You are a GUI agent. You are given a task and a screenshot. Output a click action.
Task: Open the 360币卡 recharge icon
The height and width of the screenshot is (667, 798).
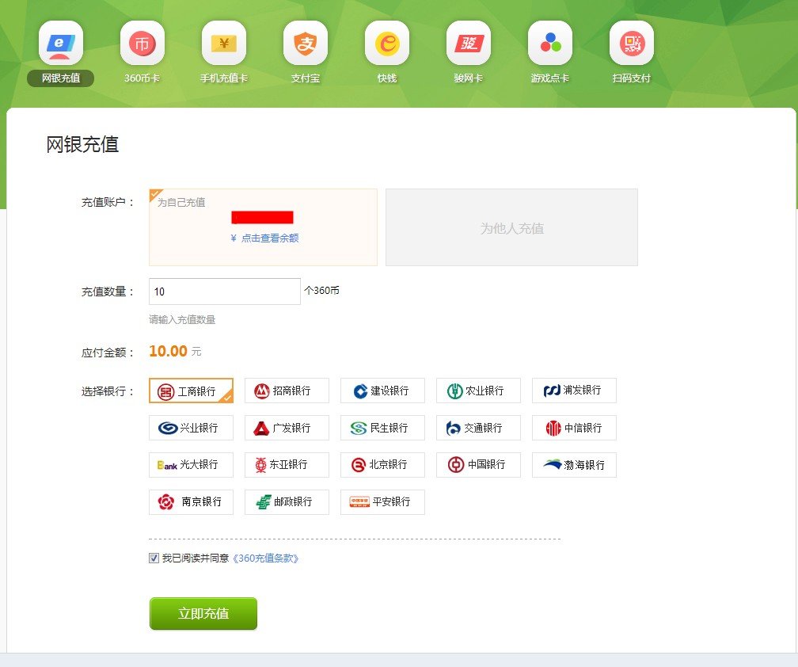[142, 45]
